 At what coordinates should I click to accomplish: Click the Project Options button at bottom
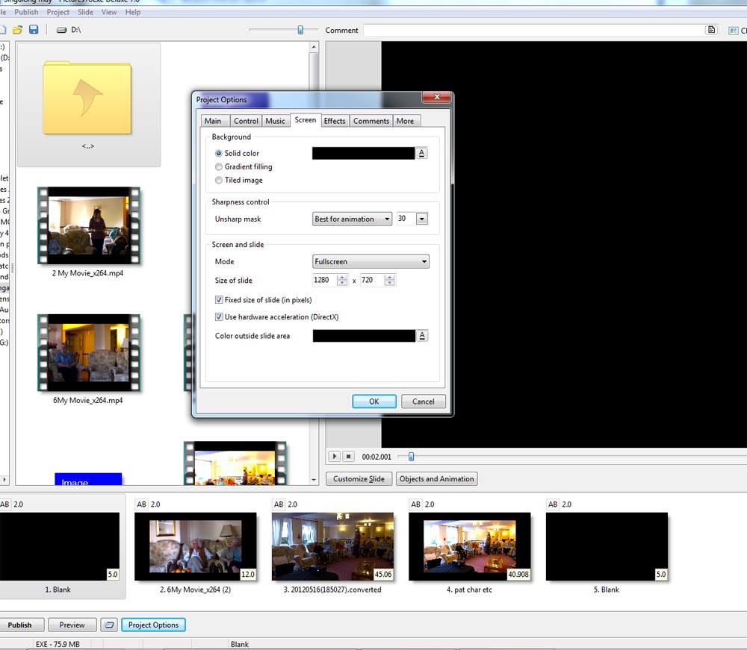[x=153, y=625]
